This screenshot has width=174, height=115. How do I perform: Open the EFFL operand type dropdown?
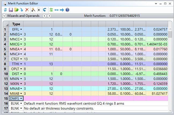[x=21, y=29]
